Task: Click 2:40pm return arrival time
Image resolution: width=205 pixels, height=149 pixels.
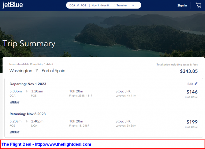Action: coord(37,121)
